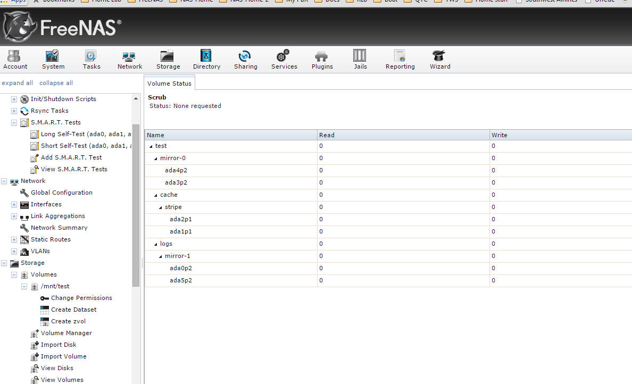This screenshot has width=632, height=384.
Task: Expand the Init/Shutdown Scripts node
Action: [x=14, y=99]
